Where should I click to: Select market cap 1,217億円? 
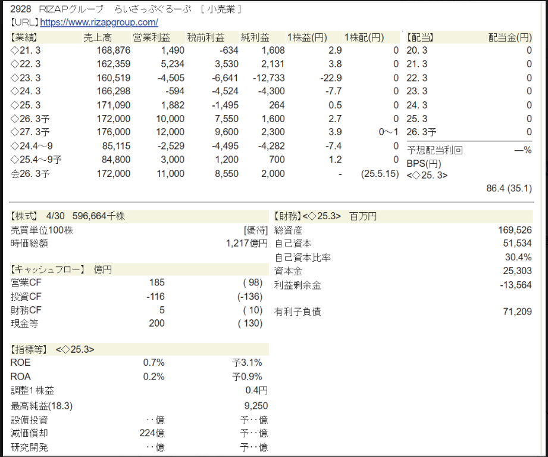(x=247, y=243)
